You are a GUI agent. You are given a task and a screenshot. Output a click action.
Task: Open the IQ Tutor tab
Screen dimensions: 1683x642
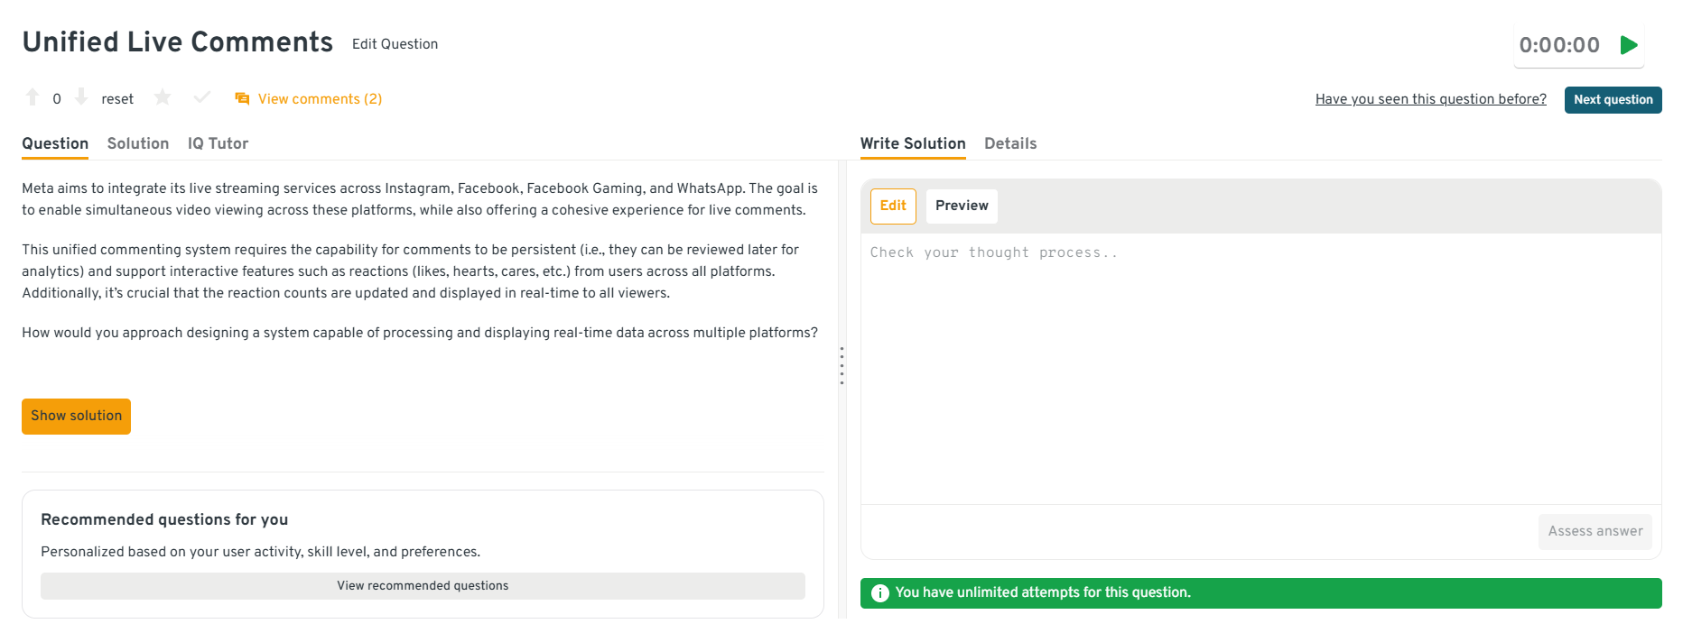[x=218, y=143]
